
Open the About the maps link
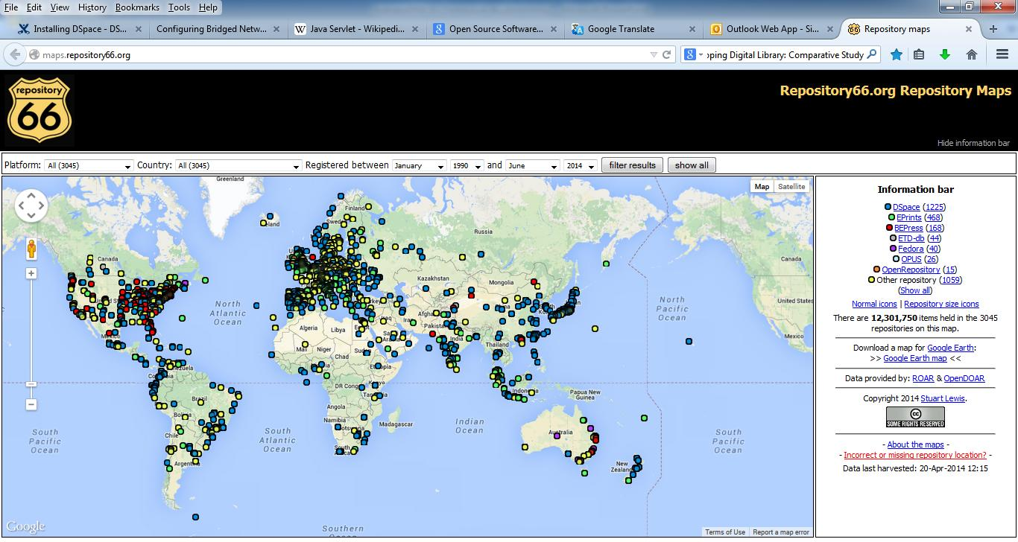[915, 444]
